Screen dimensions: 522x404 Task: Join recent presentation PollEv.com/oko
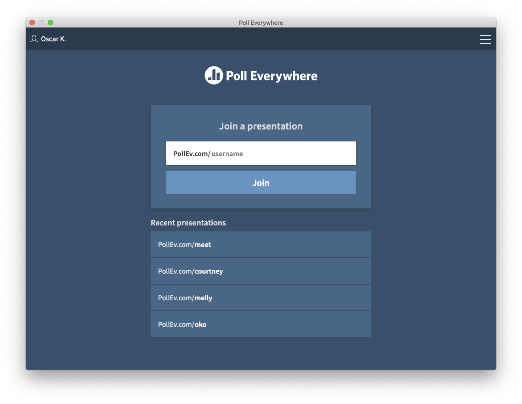[x=261, y=324]
